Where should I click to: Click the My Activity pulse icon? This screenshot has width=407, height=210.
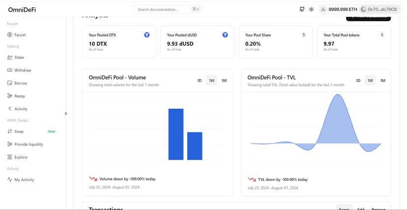click(x=10, y=180)
